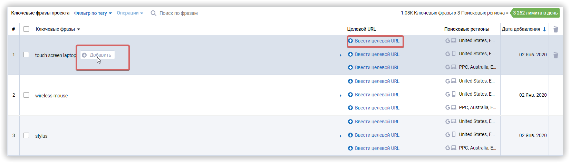The image size is (570, 163).
Task: Click the trash icon in table header
Action: (555, 29)
